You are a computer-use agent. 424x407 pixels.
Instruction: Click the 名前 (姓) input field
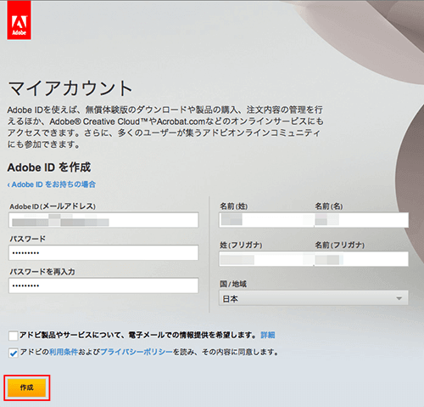(266, 220)
